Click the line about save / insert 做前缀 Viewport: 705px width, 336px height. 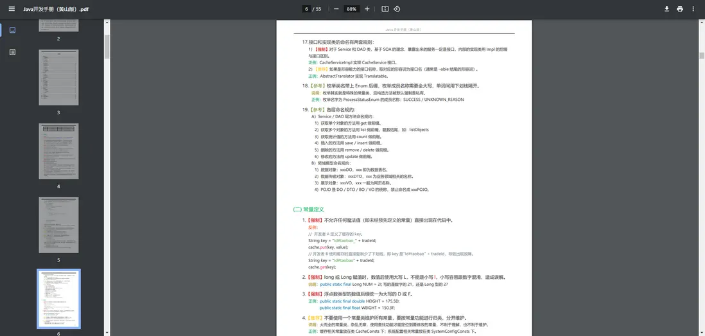[x=350, y=143]
